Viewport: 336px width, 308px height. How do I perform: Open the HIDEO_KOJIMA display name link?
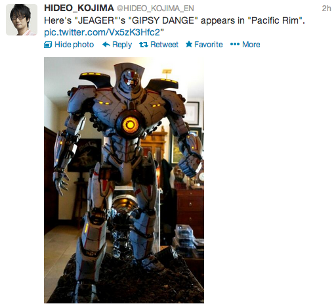[79, 8]
